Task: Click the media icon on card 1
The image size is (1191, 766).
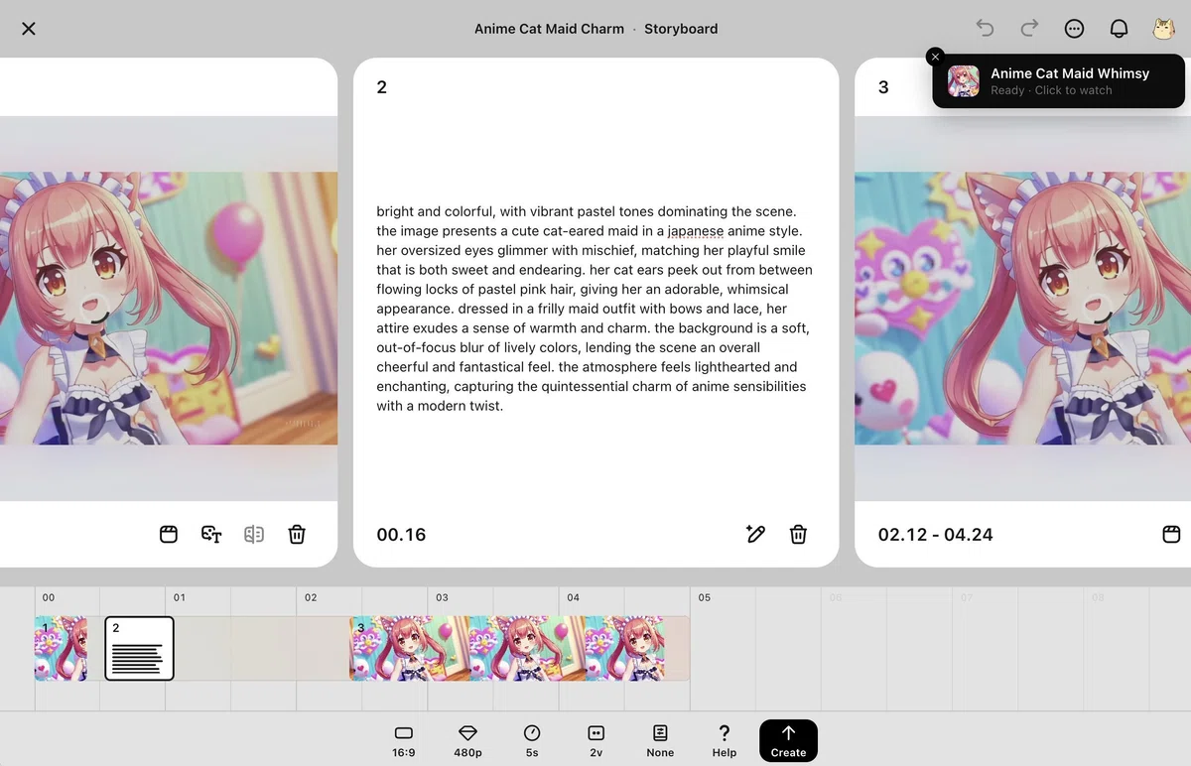Action: pos(169,535)
